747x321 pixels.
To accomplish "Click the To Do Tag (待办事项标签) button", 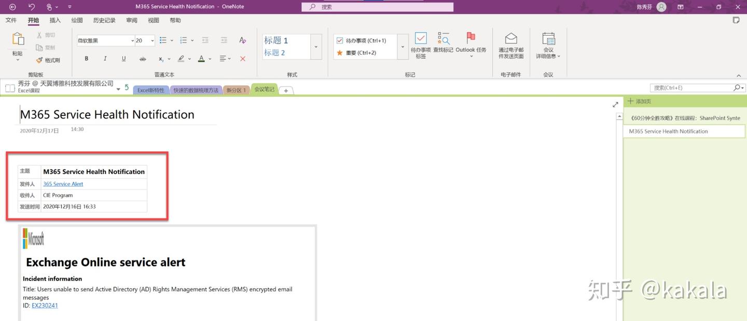I will [421, 46].
